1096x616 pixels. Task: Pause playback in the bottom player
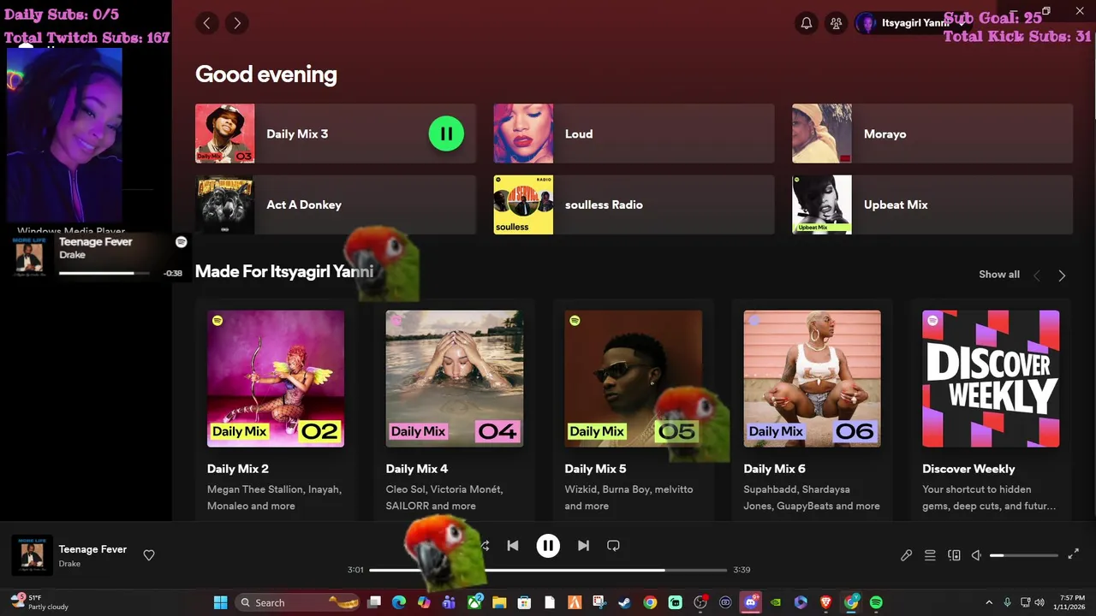point(548,546)
